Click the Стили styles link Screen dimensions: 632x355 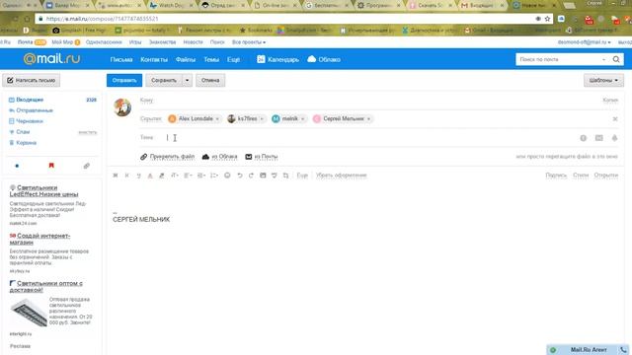click(581, 176)
